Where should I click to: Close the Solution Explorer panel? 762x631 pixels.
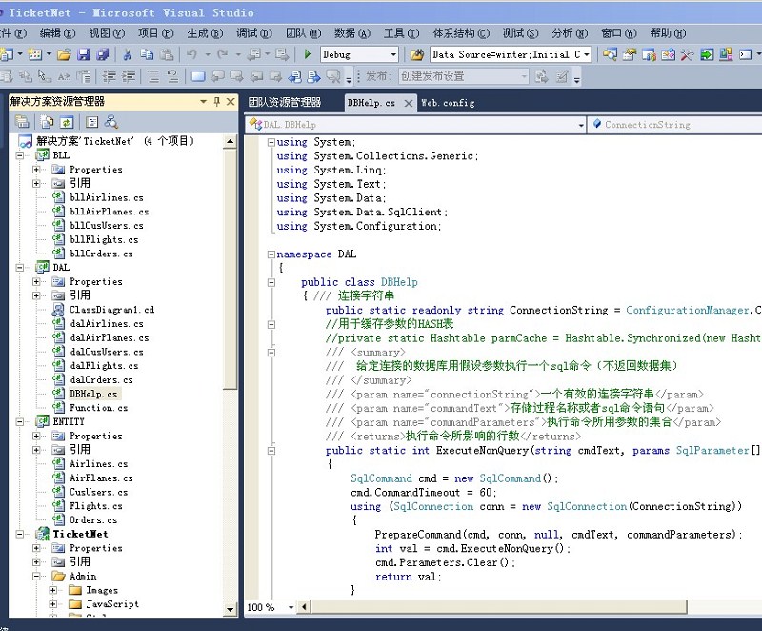[231, 102]
